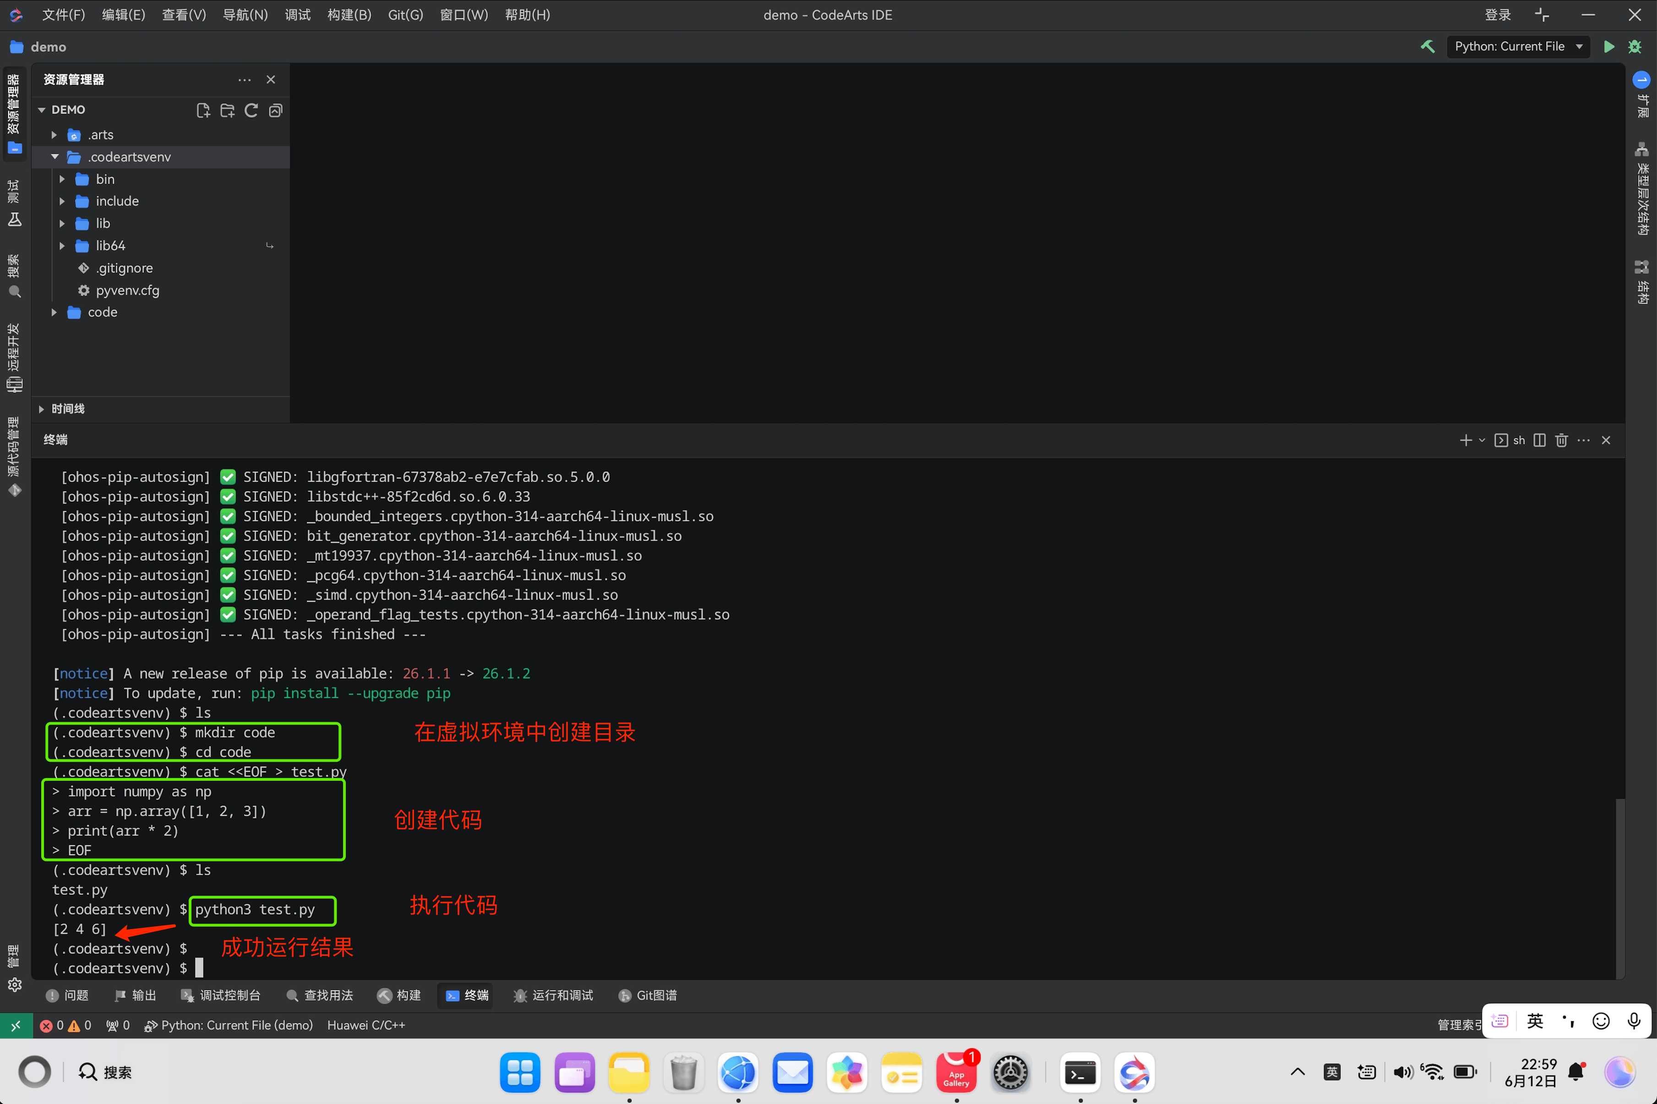The image size is (1657, 1104).
Task: Collapse the .codeartsvenv folder
Action: click(x=54, y=156)
